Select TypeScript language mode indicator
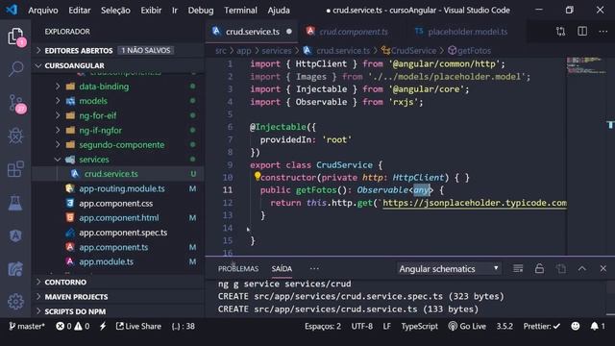The width and height of the screenshot is (615, 346). pyautogui.click(x=419, y=327)
